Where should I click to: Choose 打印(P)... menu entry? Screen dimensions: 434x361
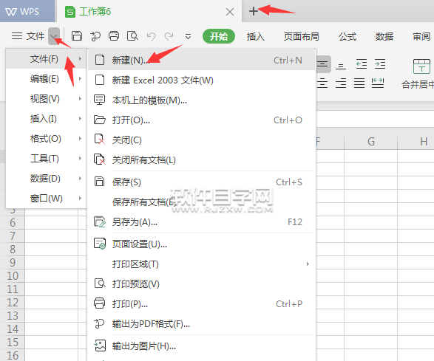202,303
